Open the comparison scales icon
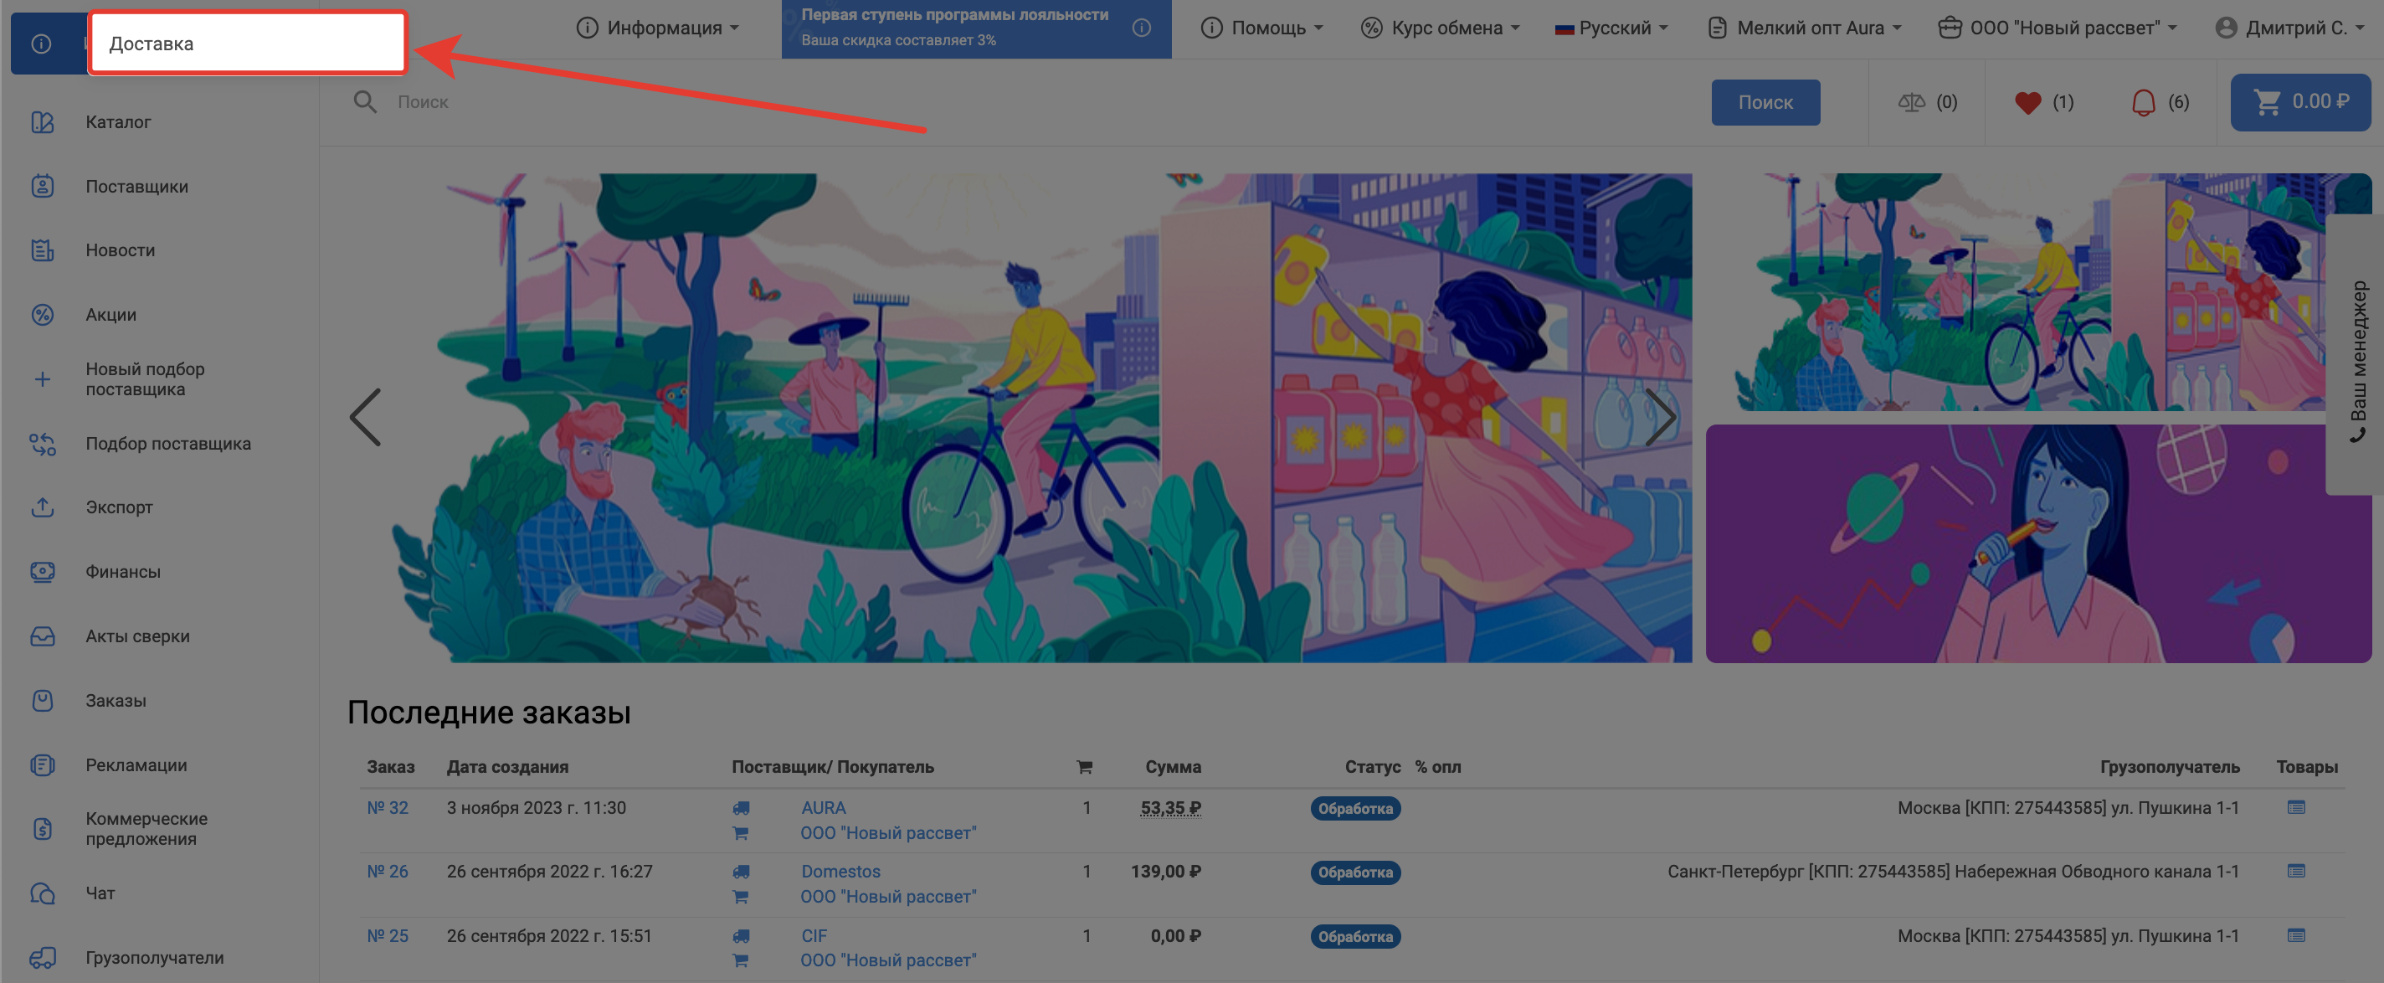 click(1910, 103)
